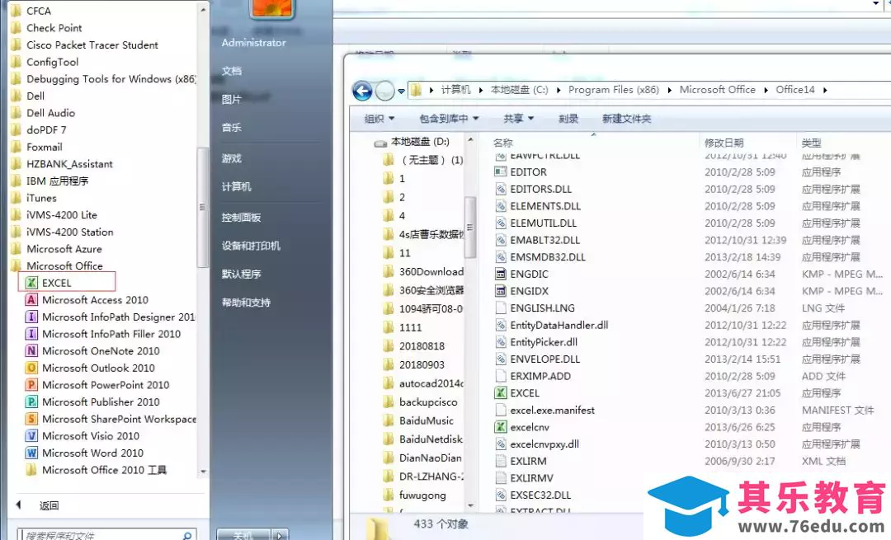891x540 pixels.
Task: Expand the Foxmail program folder
Action: click(x=36, y=147)
